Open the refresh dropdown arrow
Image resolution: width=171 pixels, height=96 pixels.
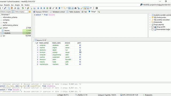(25, 8)
